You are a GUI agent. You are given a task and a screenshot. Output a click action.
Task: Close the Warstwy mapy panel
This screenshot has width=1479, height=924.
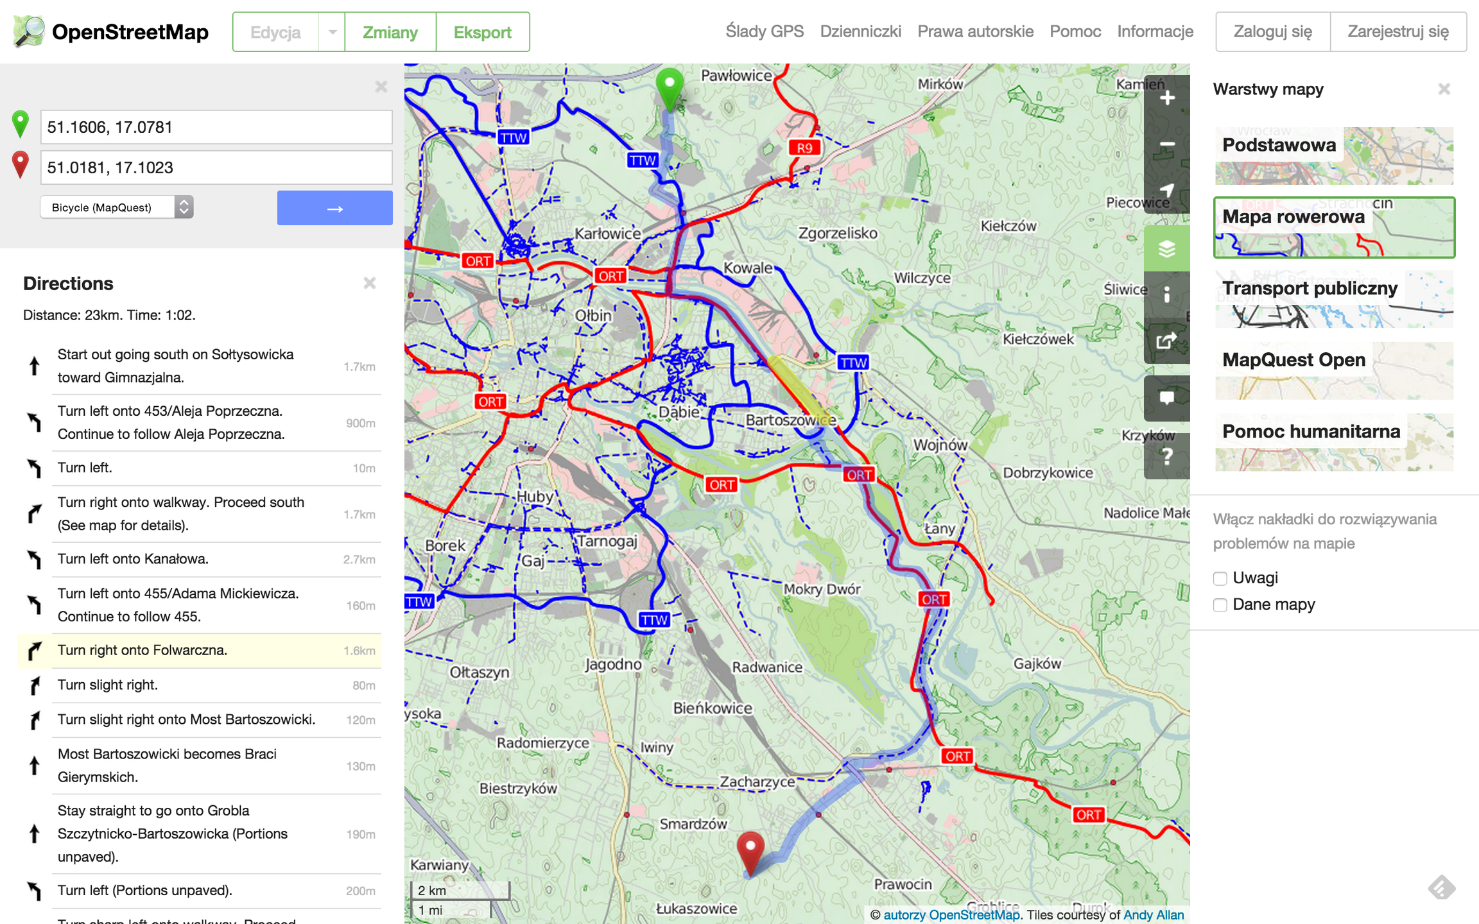coord(1444,89)
